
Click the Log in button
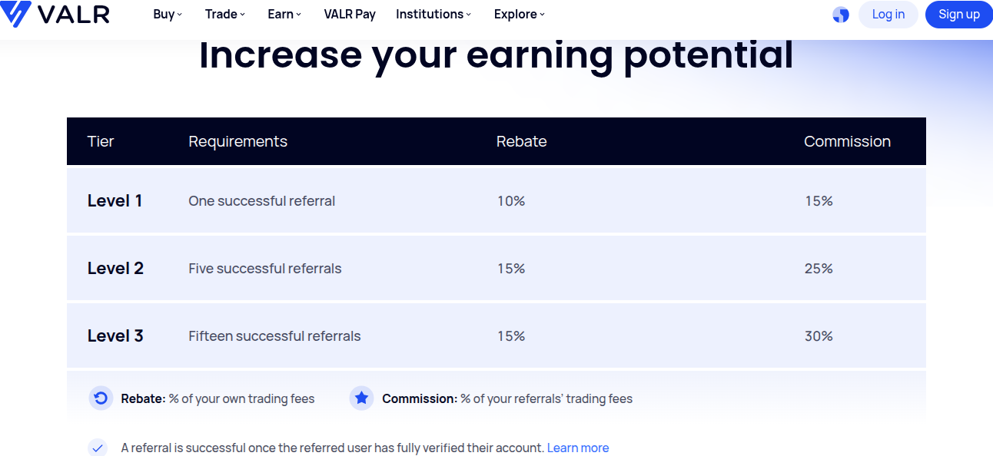pyautogui.click(x=888, y=15)
